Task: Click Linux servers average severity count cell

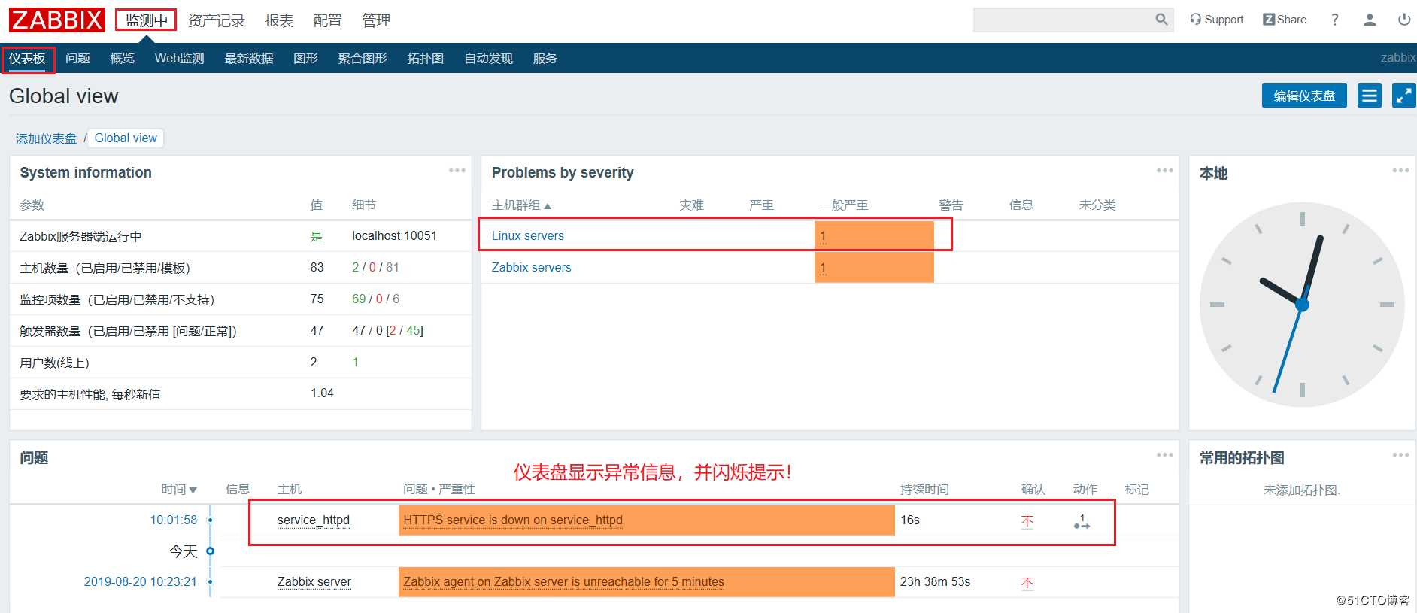Action: pos(874,236)
